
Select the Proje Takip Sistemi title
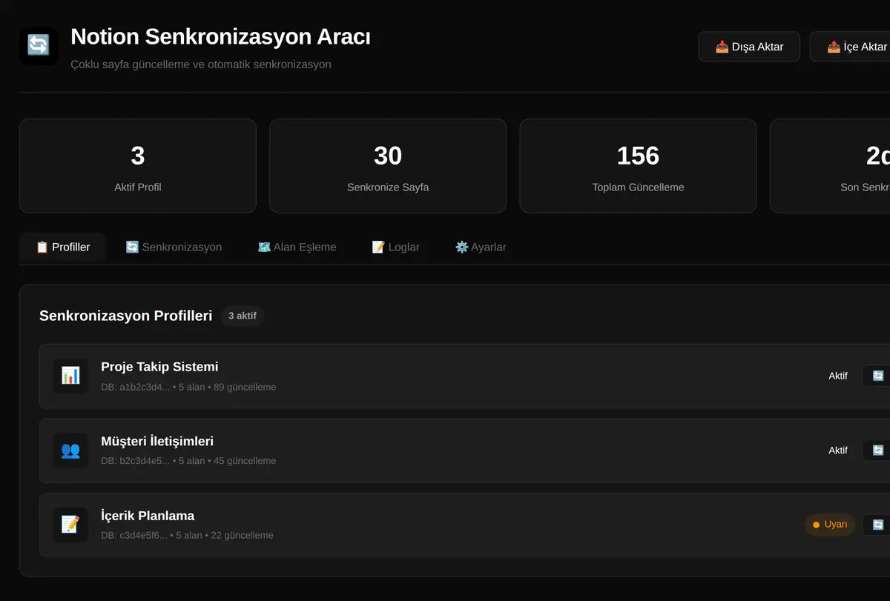coord(159,367)
